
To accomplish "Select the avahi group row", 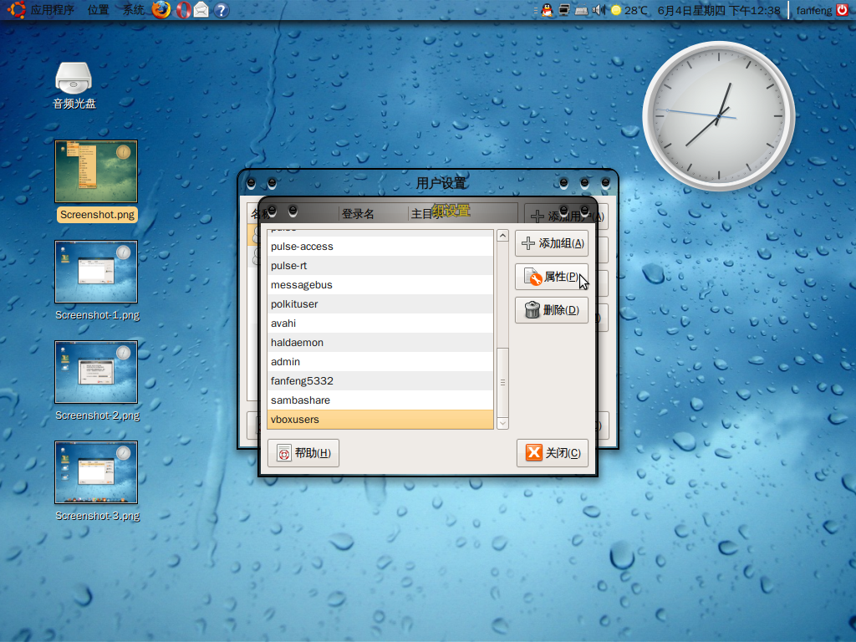I will [380, 324].
